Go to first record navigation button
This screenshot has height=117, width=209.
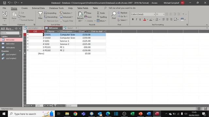(x=31, y=106)
